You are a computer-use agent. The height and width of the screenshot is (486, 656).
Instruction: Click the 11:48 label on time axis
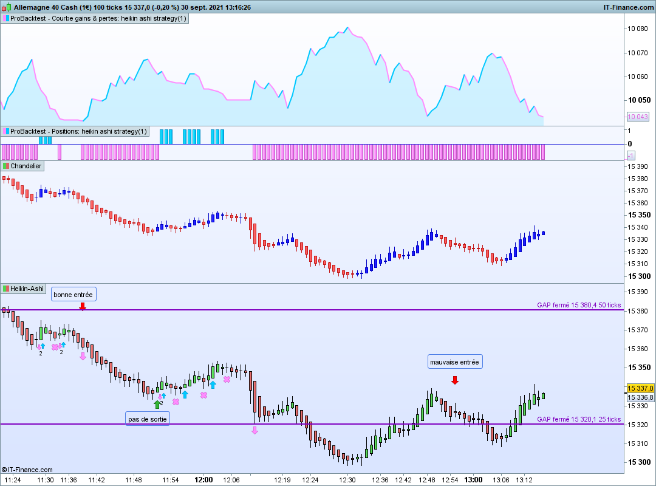click(x=134, y=480)
